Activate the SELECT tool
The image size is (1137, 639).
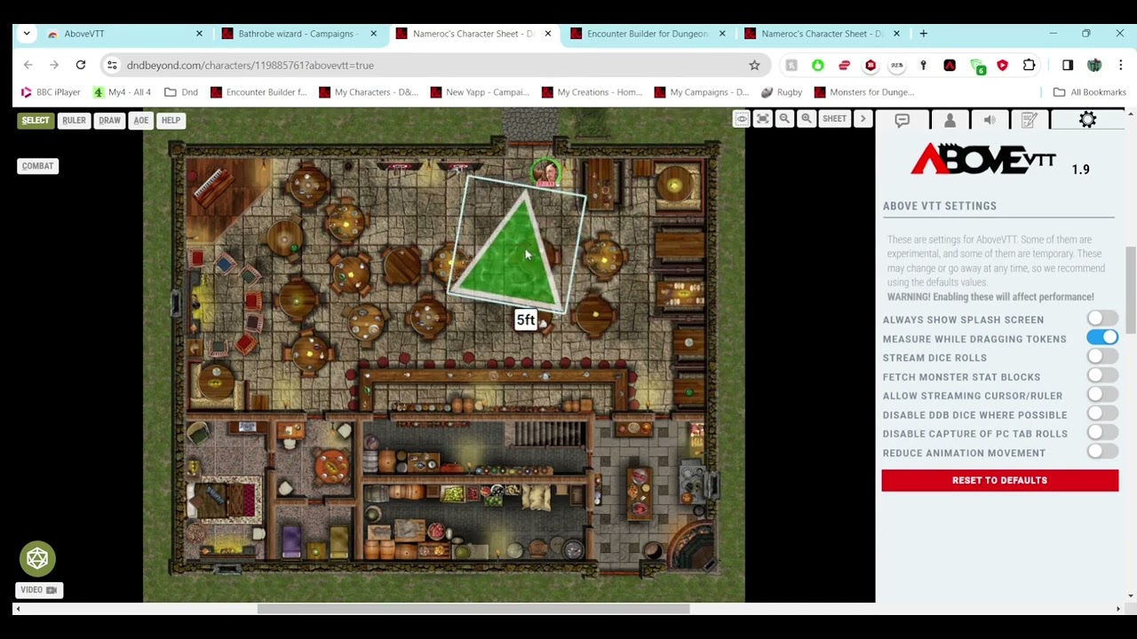[x=36, y=121]
